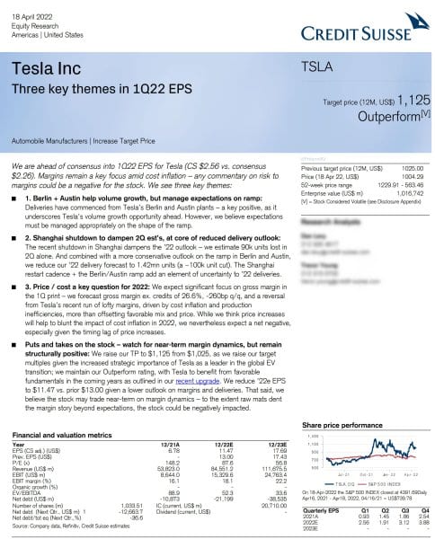Click the bullet icon beside Puts and takes
This screenshot has width=435, height=539.
pos(14,345)
